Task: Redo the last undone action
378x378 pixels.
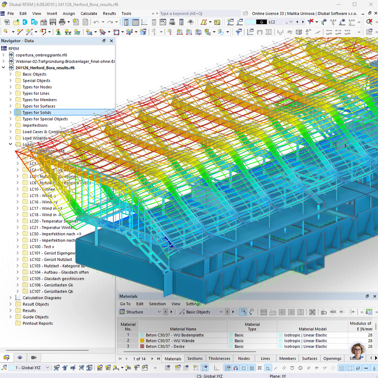Action: (110, 22)
